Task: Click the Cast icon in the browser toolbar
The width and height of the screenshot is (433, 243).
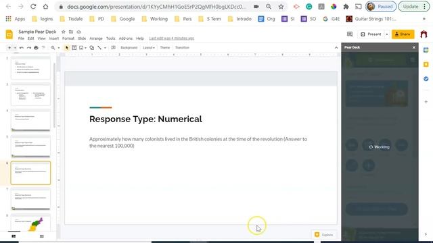Action: point(358,7)
